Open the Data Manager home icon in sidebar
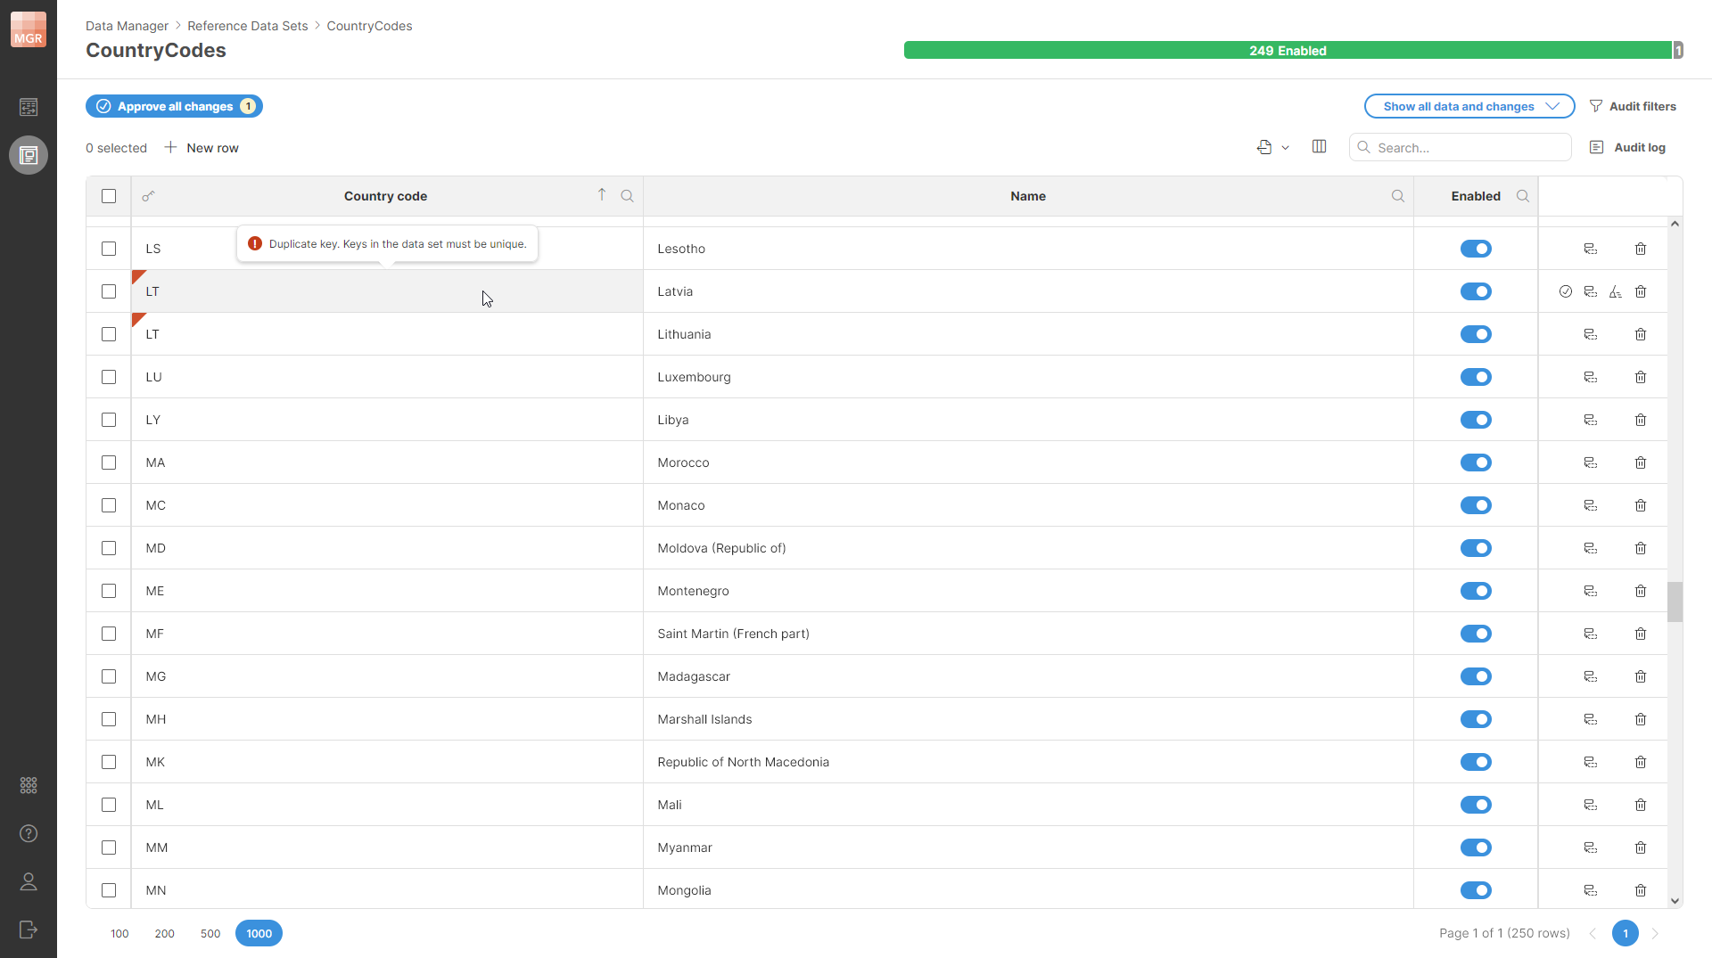1712x958 pixels. tap(29, 107)
